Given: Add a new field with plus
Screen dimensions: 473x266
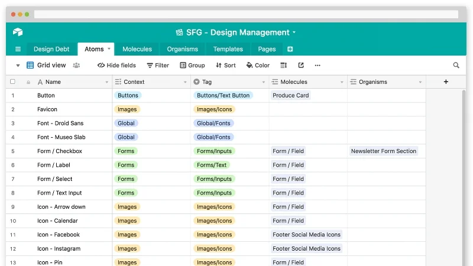Looking at the screenshot, I should coord(446,82).
